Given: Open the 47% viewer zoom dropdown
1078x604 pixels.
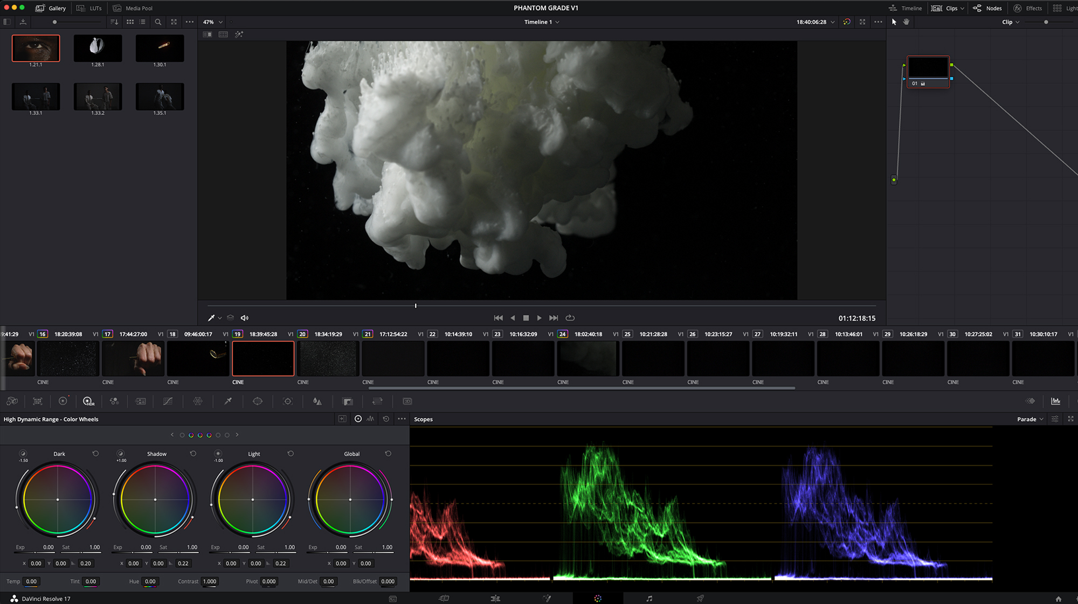Looking at the screenshot, I should coord(212,22).
